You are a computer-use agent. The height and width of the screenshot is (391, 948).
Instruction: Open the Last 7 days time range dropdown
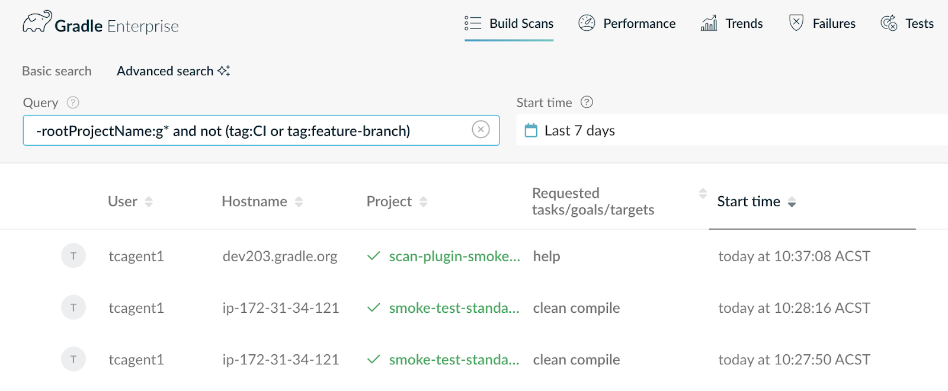click(732, 130)
